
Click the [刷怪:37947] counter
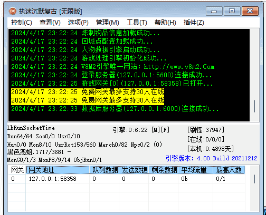point(206,130)
